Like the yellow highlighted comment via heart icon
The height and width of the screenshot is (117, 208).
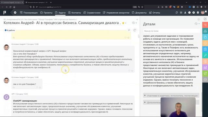click(125, 38)
